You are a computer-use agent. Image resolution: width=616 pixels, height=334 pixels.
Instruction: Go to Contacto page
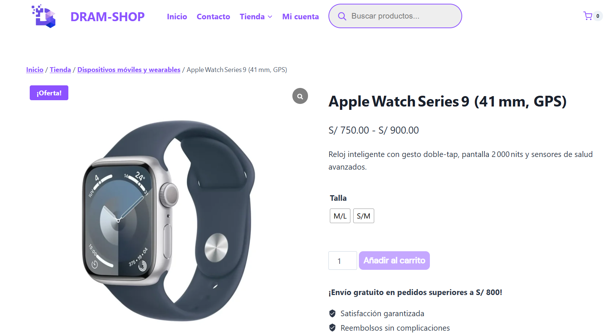click(213, 17)
